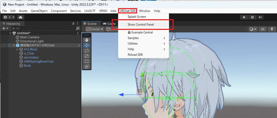This screenshot has height=118, width=277.
Task: Open the GameObject menu
Action: [39, 11]
